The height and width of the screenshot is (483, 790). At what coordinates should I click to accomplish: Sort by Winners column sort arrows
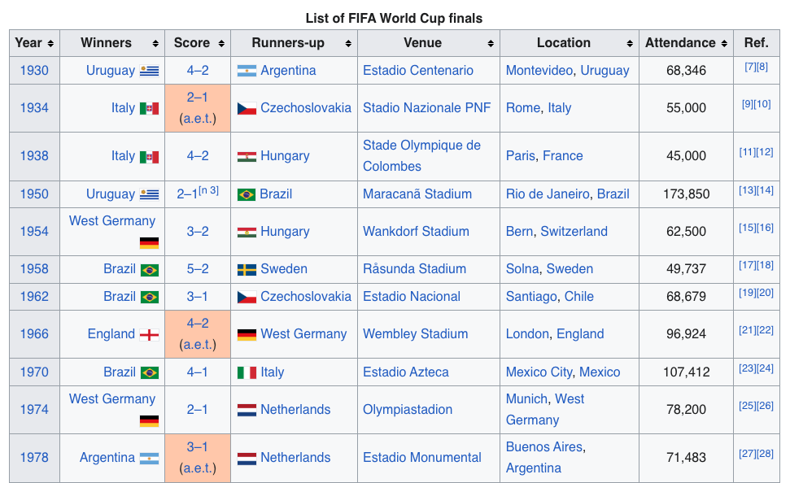pyautogui.click(x=155, y=43)
